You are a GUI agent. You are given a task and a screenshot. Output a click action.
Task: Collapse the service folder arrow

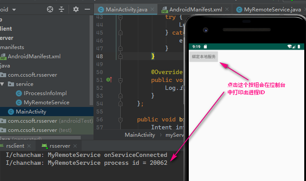tap(2, 84)
